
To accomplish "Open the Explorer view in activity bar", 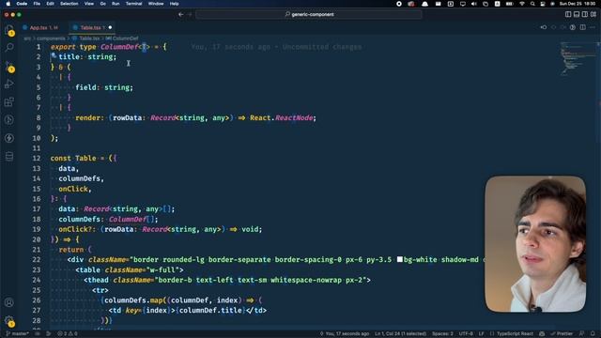I will click(9, 30).
